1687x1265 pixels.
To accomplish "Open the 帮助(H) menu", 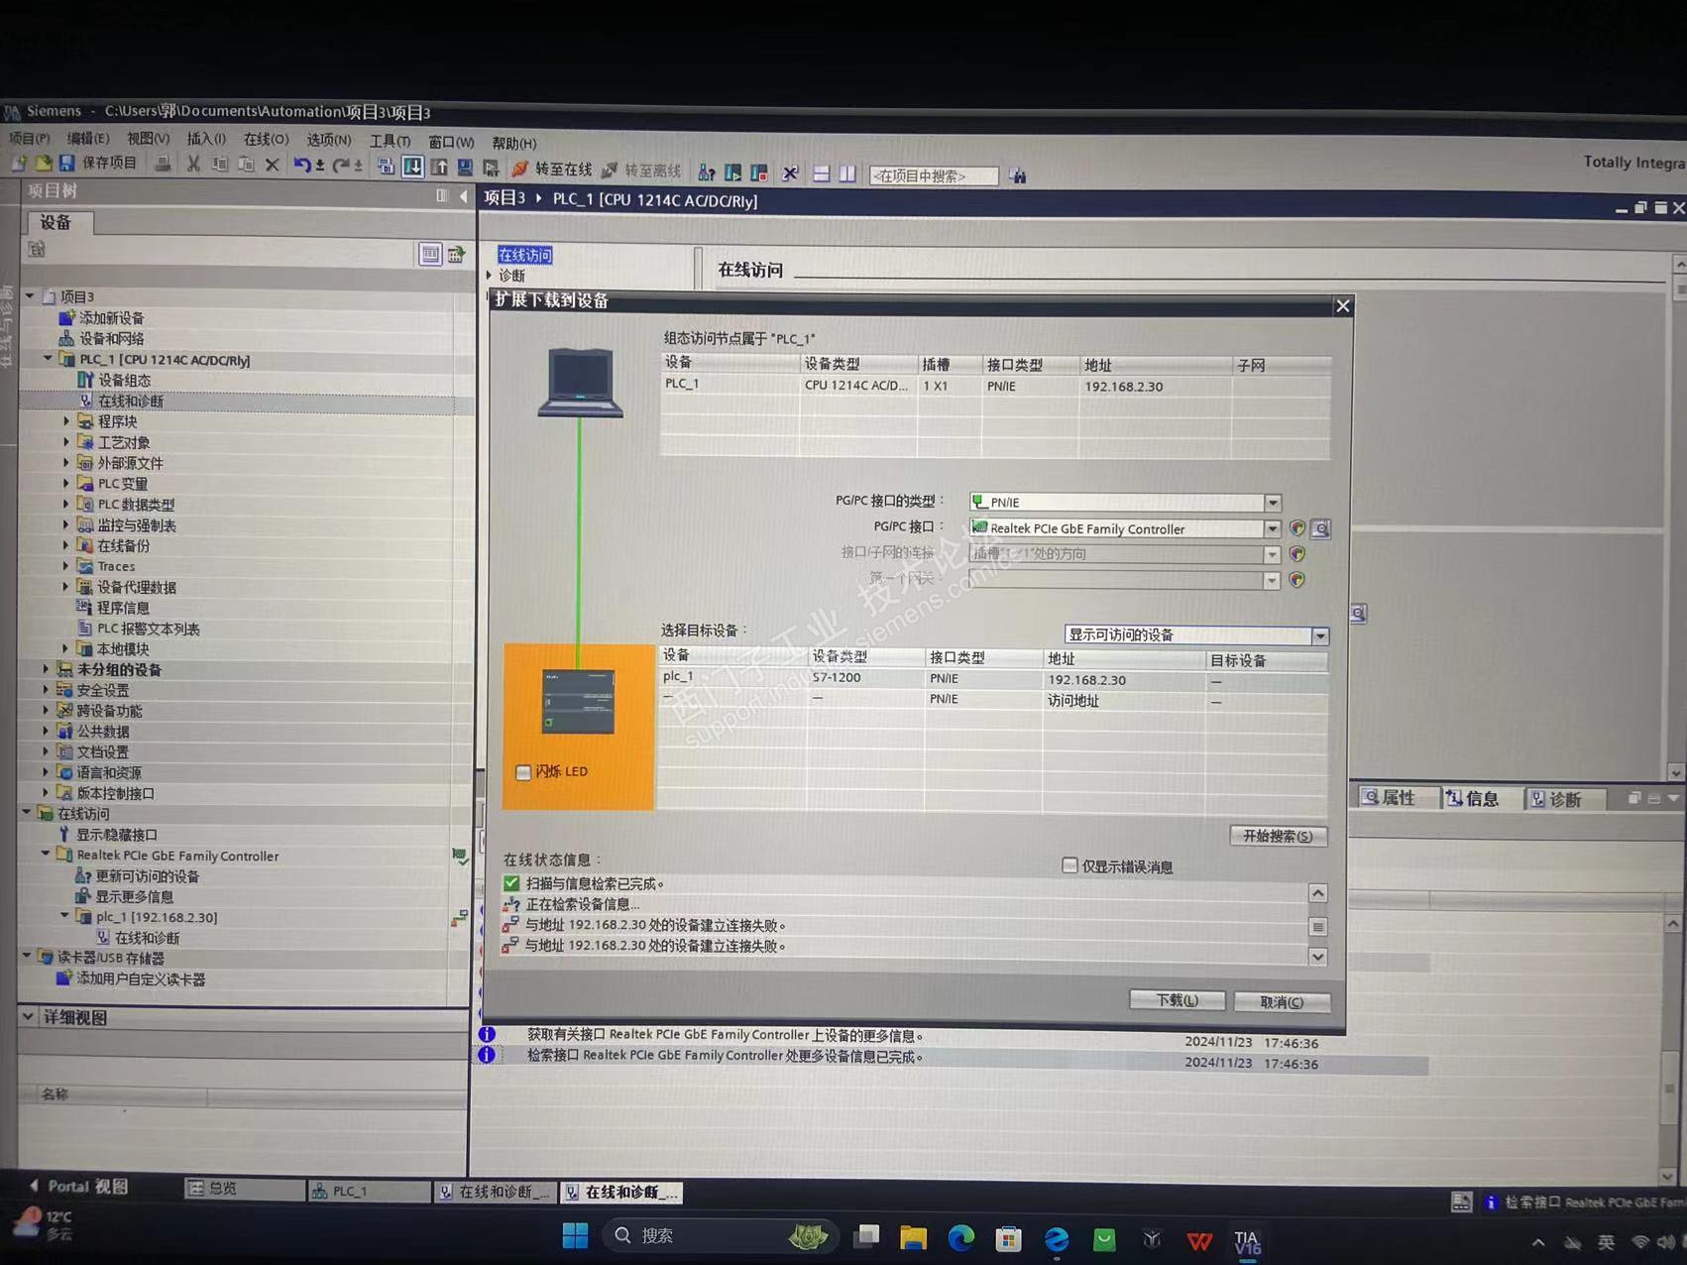I will (513, 143).
